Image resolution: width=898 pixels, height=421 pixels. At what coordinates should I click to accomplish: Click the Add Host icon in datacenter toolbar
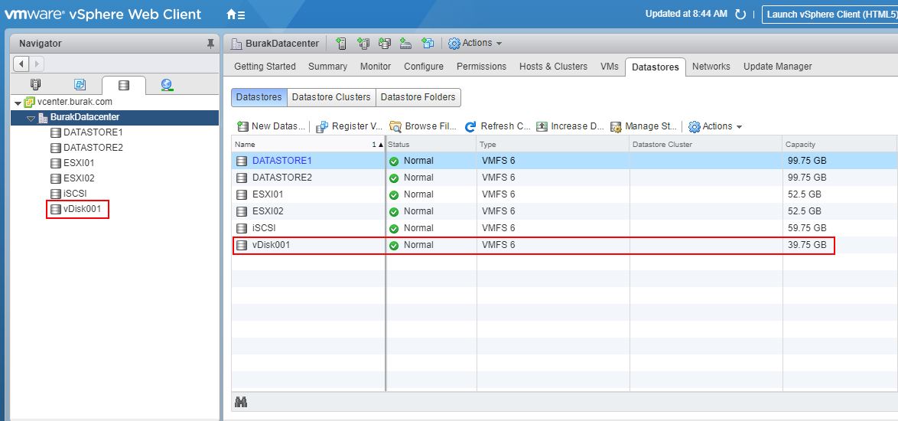coord(341,43)
